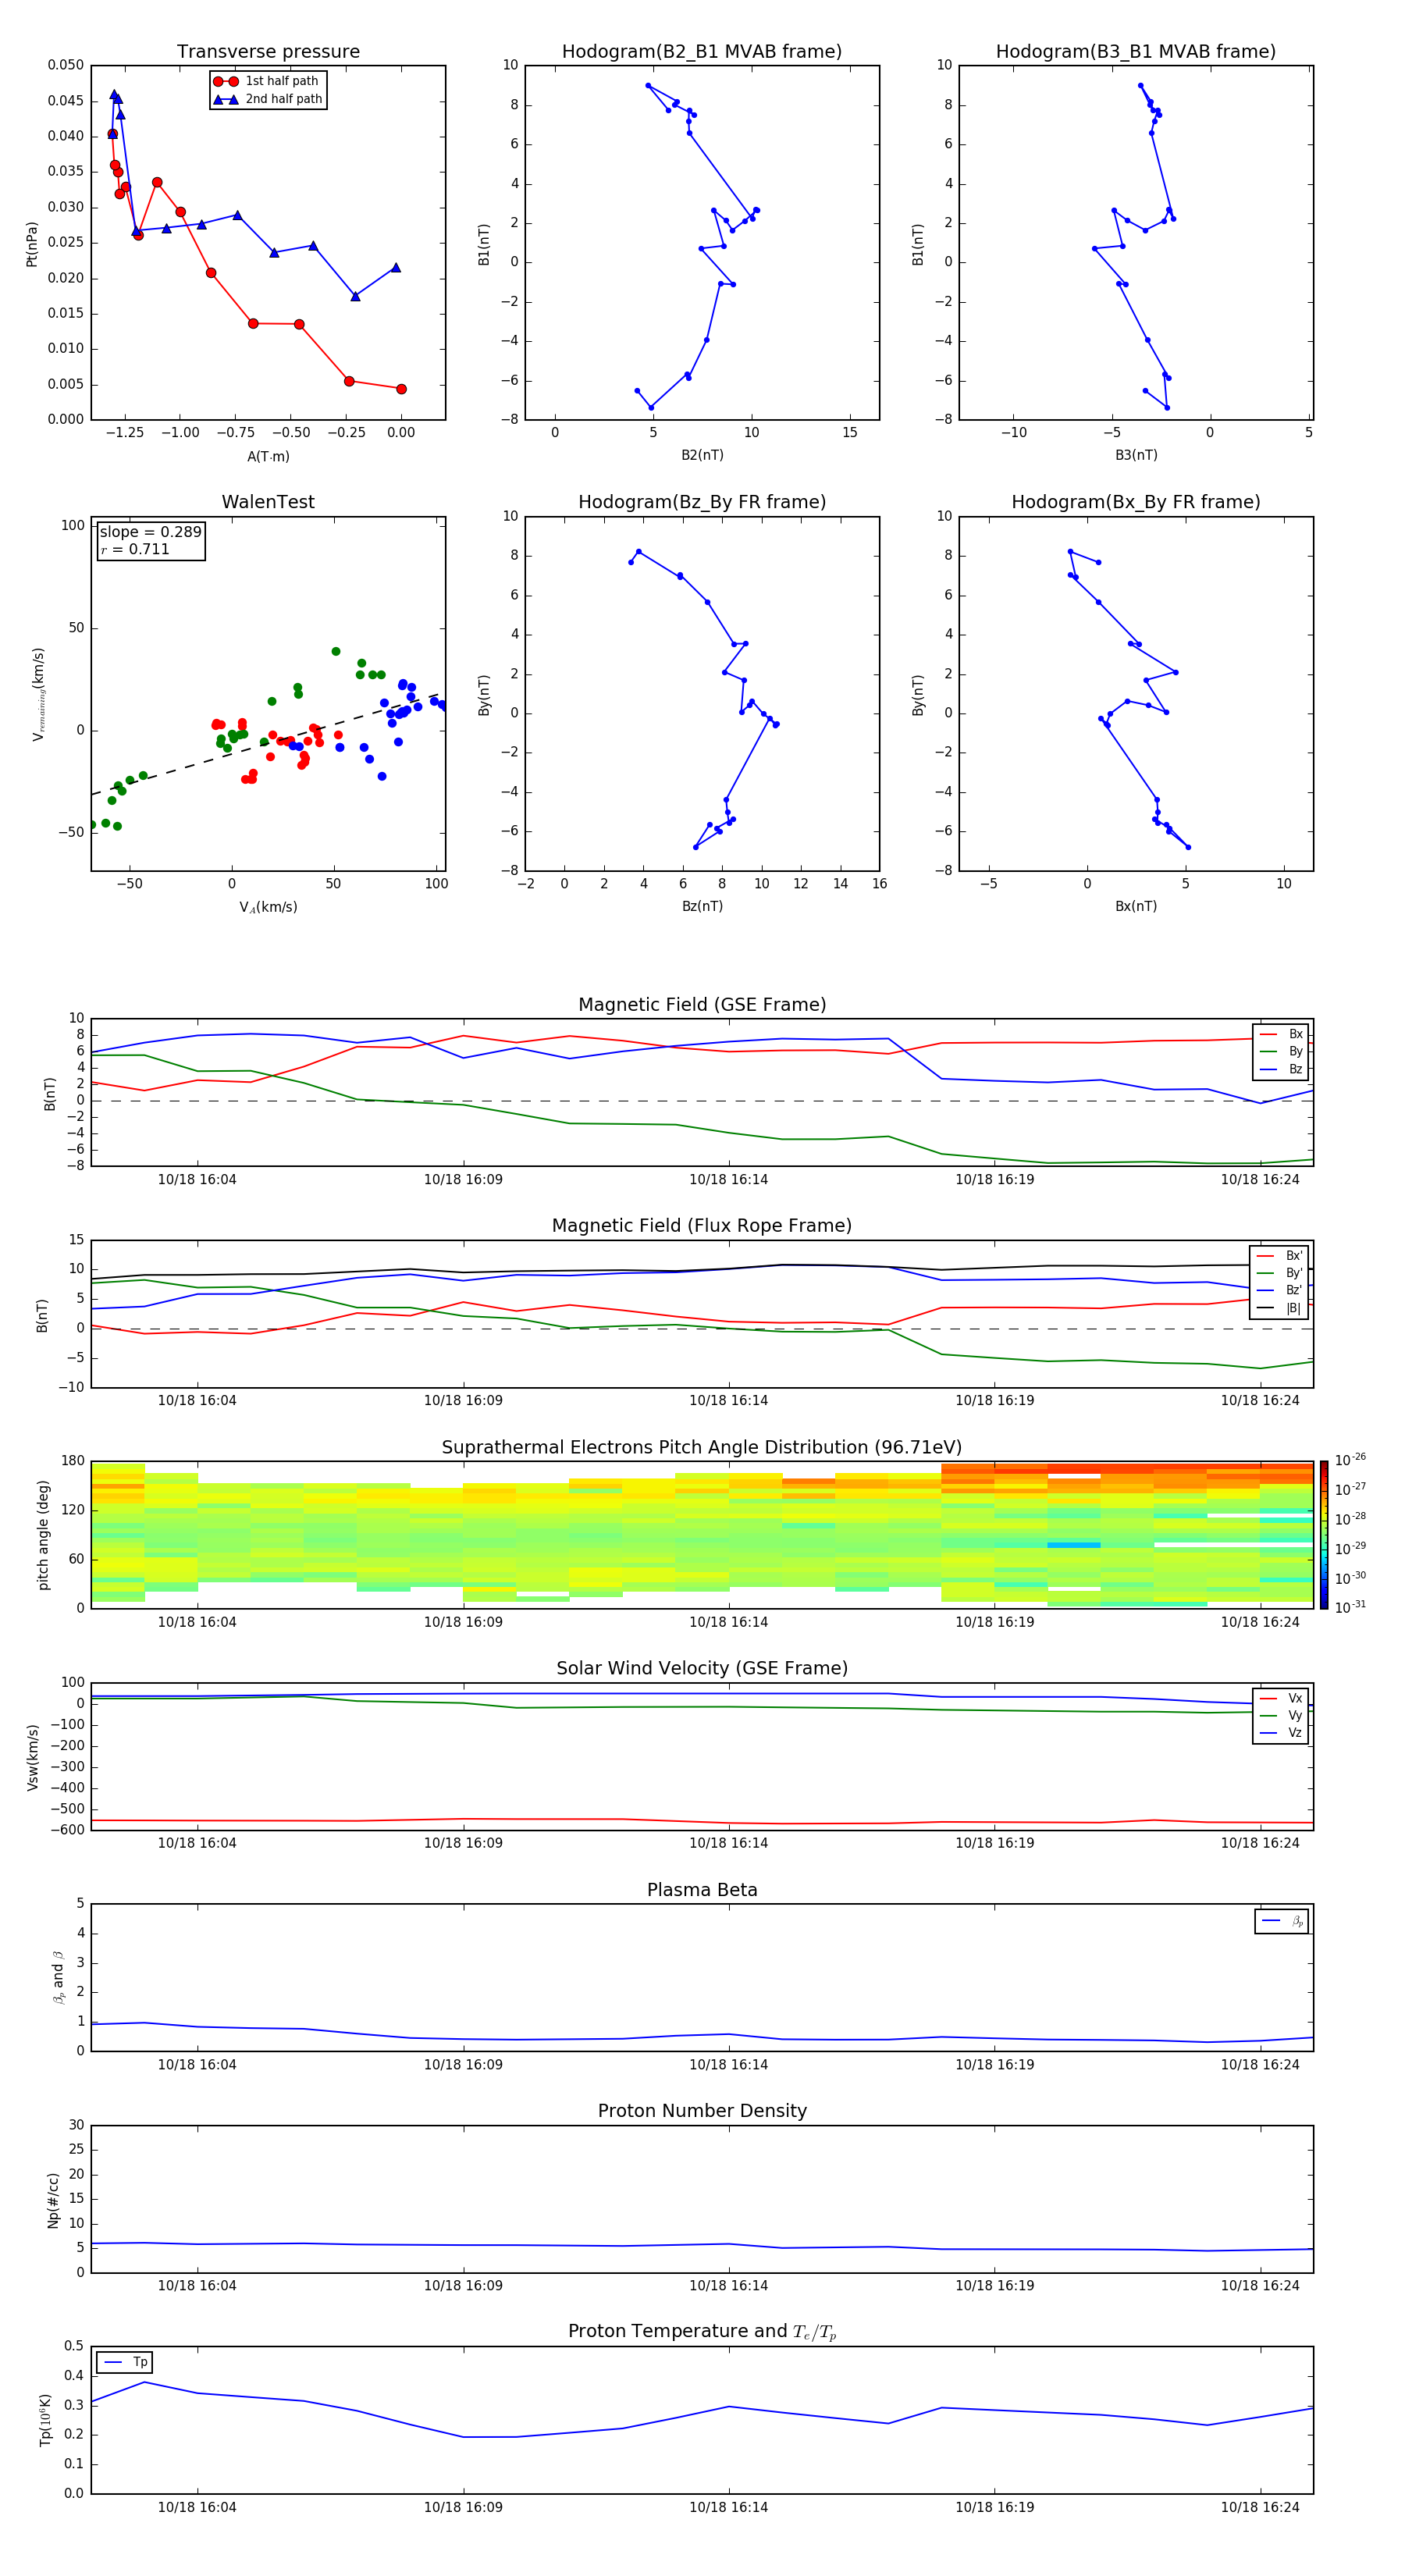Click the 'Bx' legend entry in GSE plot
The width and height of the screenshot is (1405, 2576).
[1281, 1034]
